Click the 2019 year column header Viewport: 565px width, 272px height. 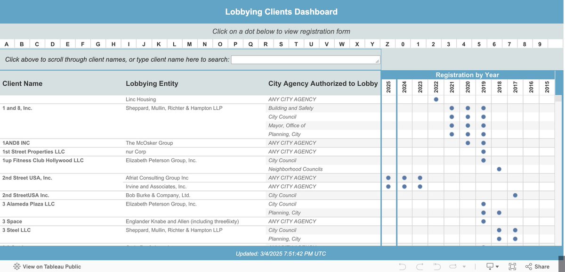tap(484, 87)
